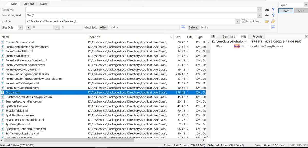
Task: Toggle the less-than size filter button
Action: [57, 27]
